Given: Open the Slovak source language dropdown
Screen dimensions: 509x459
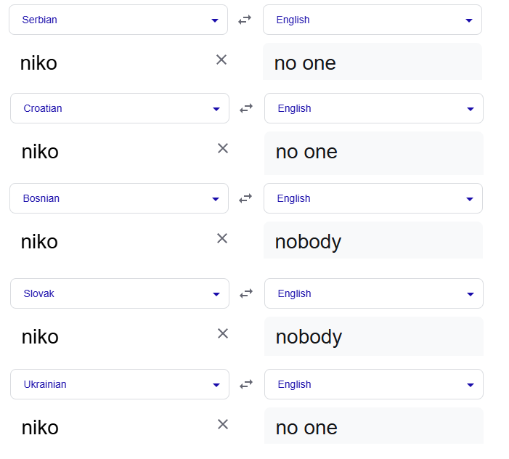Looking at the screenshot, I should (120, 293).
